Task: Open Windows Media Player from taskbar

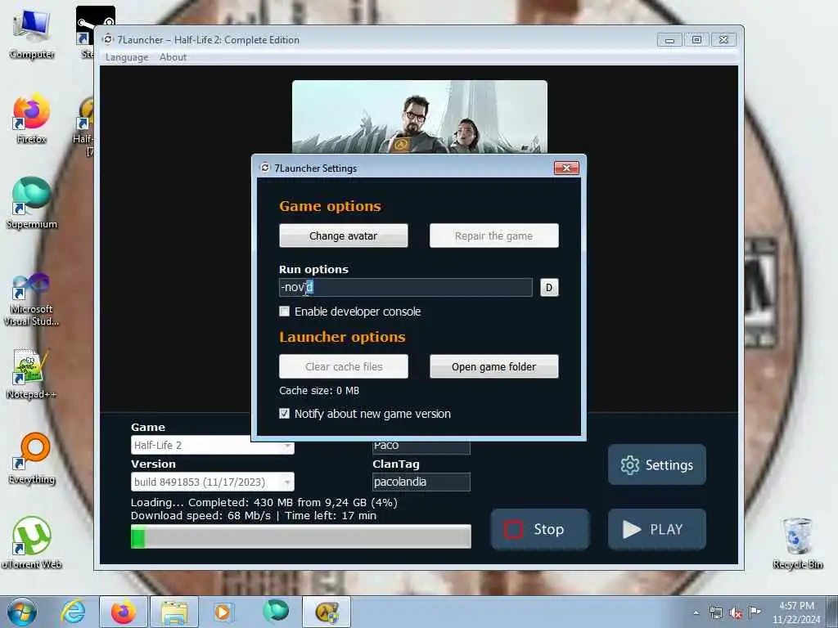Action: (x=223, y=612)
